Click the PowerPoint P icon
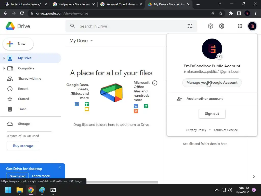Screen dimensions: 261x196 136,111
